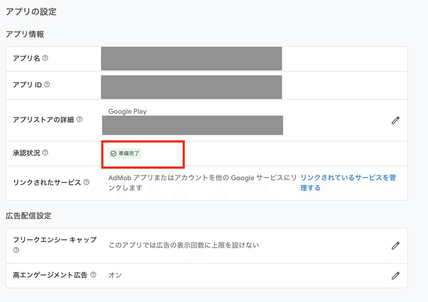The image size is (428, 302).
Task: Open help icon beside 高エンゲージメント広告
Action: tap(93, 275)
